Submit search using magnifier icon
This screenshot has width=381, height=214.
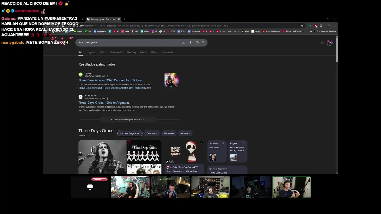(203, 43)
